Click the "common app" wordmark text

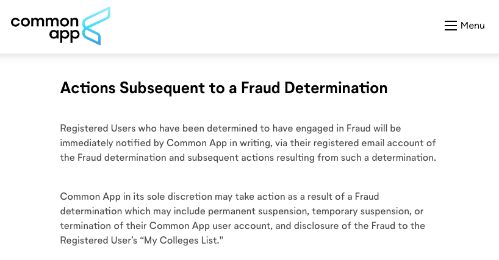pyautogui.click(x=45, y=28)
